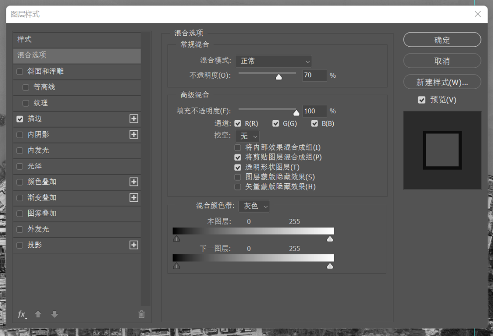Viewport: 493px width, 336px height.
Task: Open the 图案叠加 settings row
Action: 77,213
